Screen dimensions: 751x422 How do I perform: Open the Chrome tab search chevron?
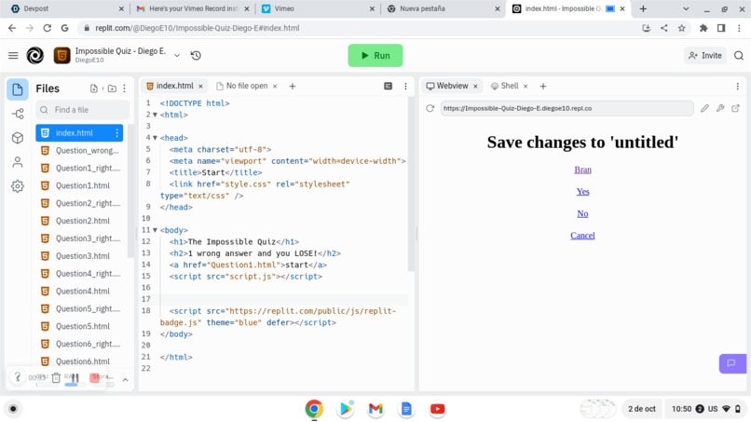[x=686, y=8]
